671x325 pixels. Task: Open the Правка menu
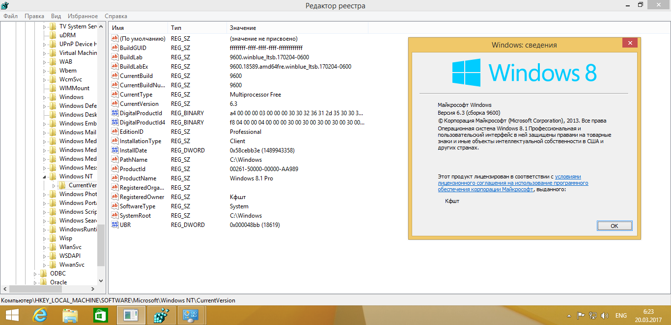pyautogui.click(x=34, y=16)
